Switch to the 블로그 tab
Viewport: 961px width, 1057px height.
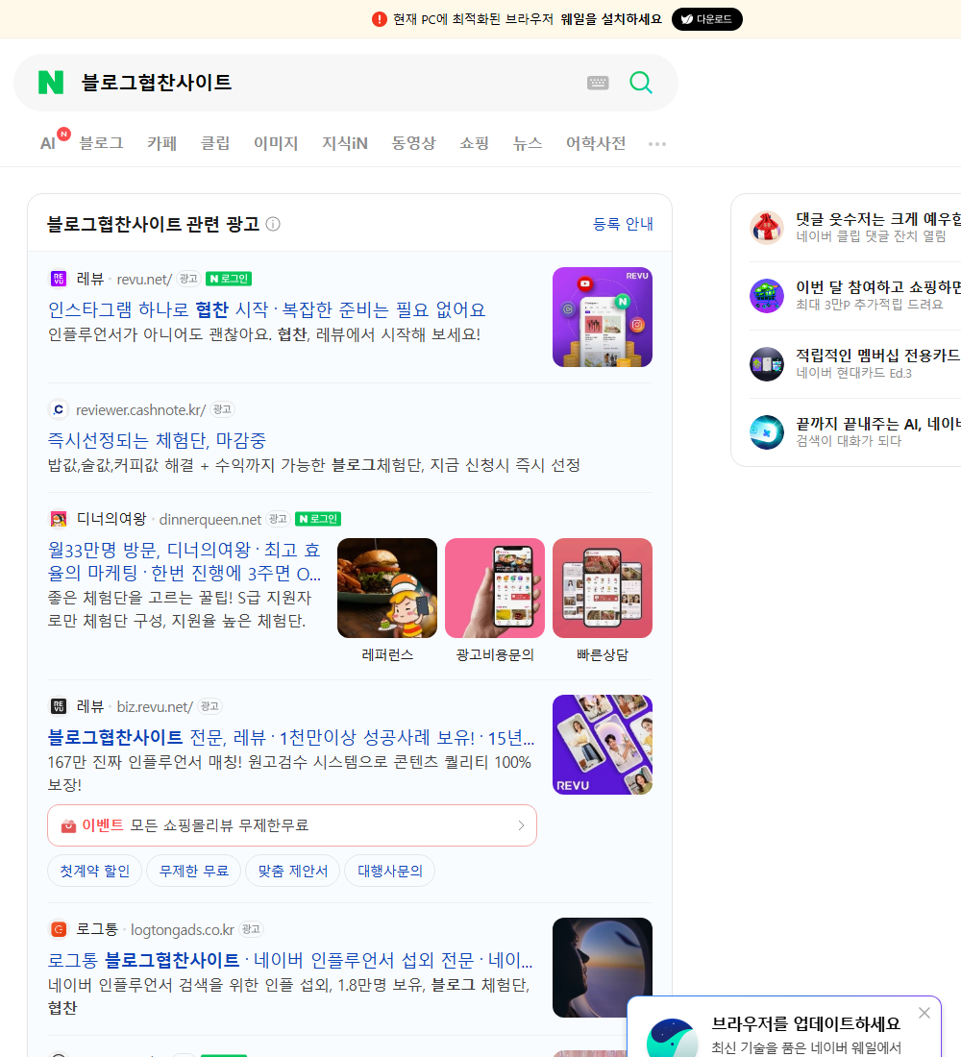click(101, 143)
